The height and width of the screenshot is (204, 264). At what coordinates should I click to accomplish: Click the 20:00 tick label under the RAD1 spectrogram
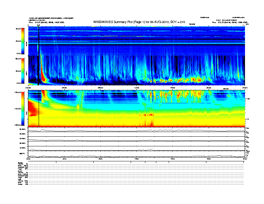209,88
